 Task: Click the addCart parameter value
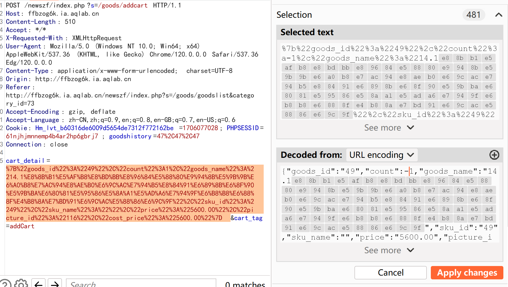coord(22,226)
